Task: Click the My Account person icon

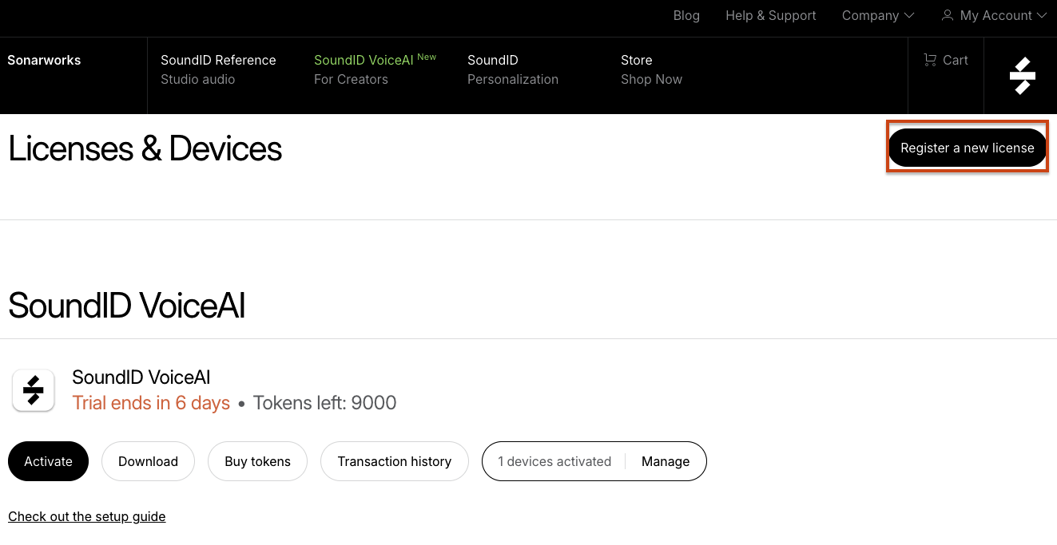Action: click(x=948, y=15)
